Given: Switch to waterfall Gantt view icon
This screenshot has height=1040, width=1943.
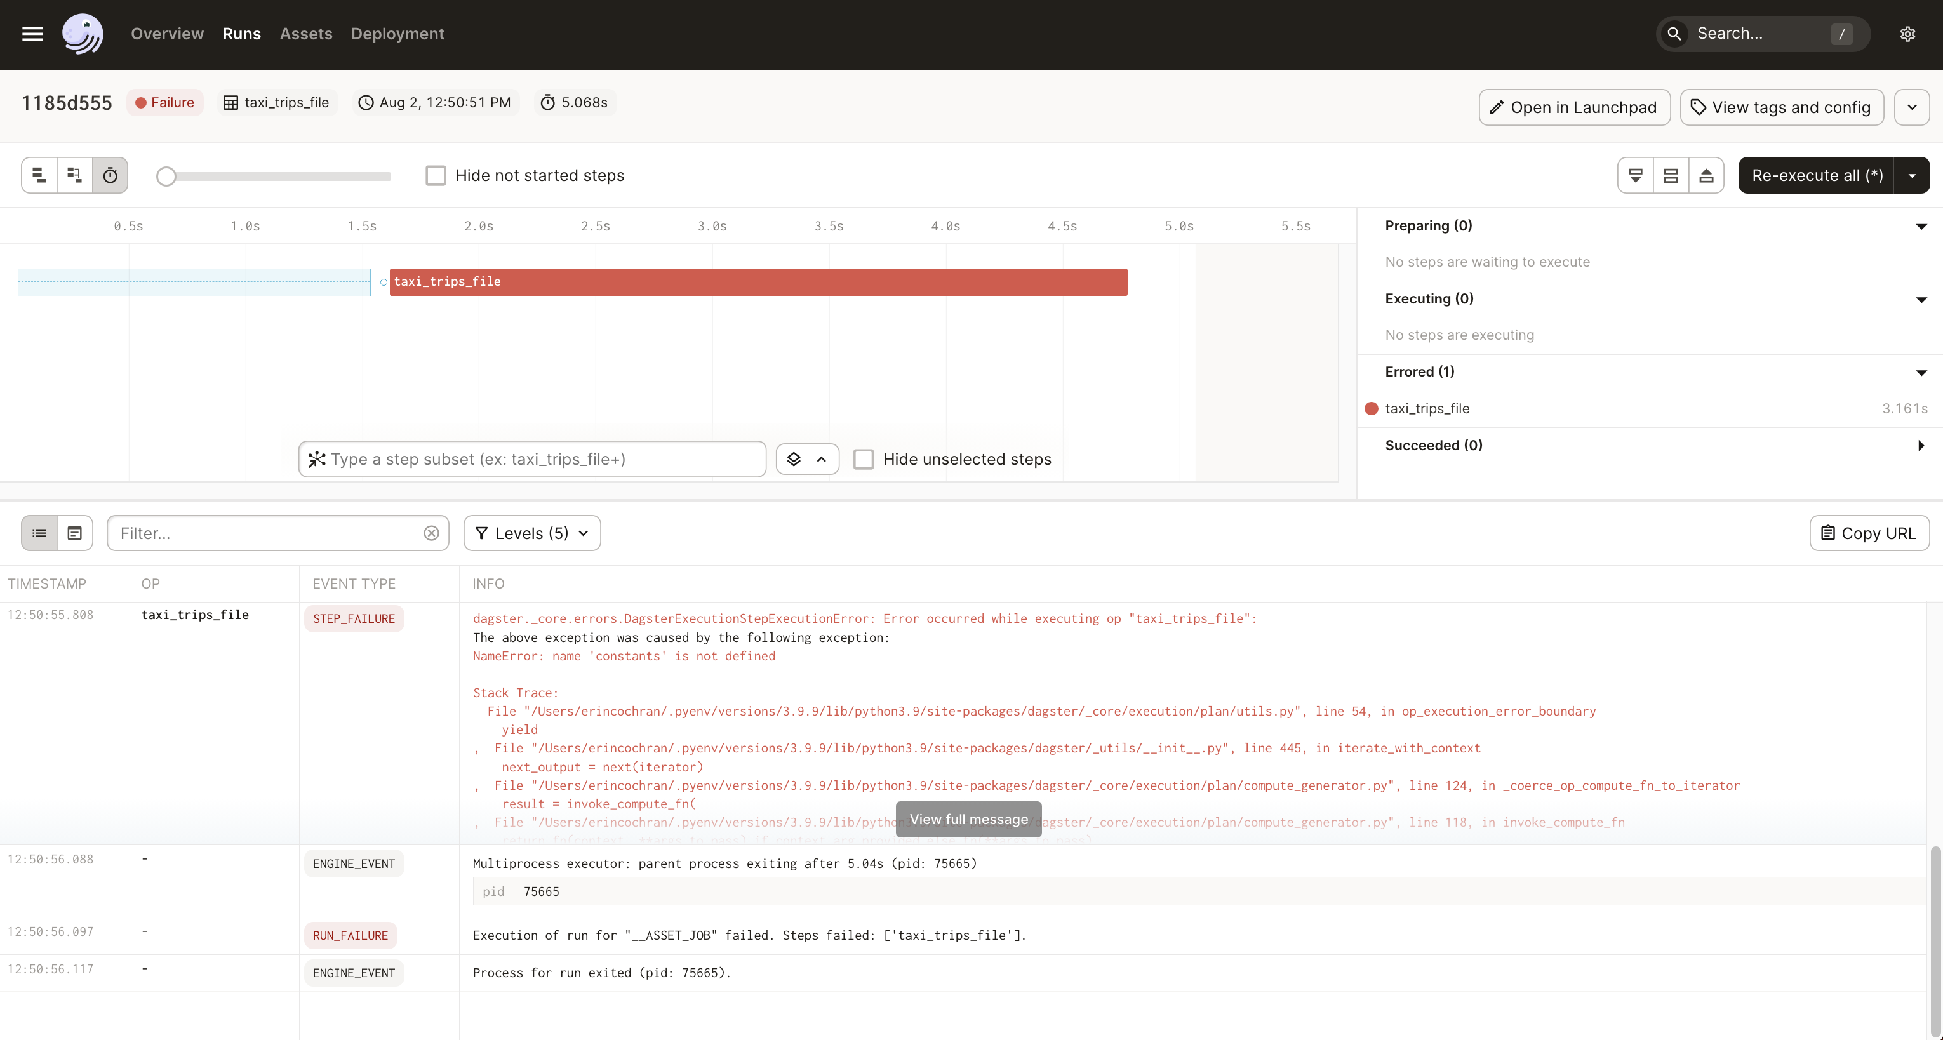Looking at the screenshot, I should tap(75, 175).
